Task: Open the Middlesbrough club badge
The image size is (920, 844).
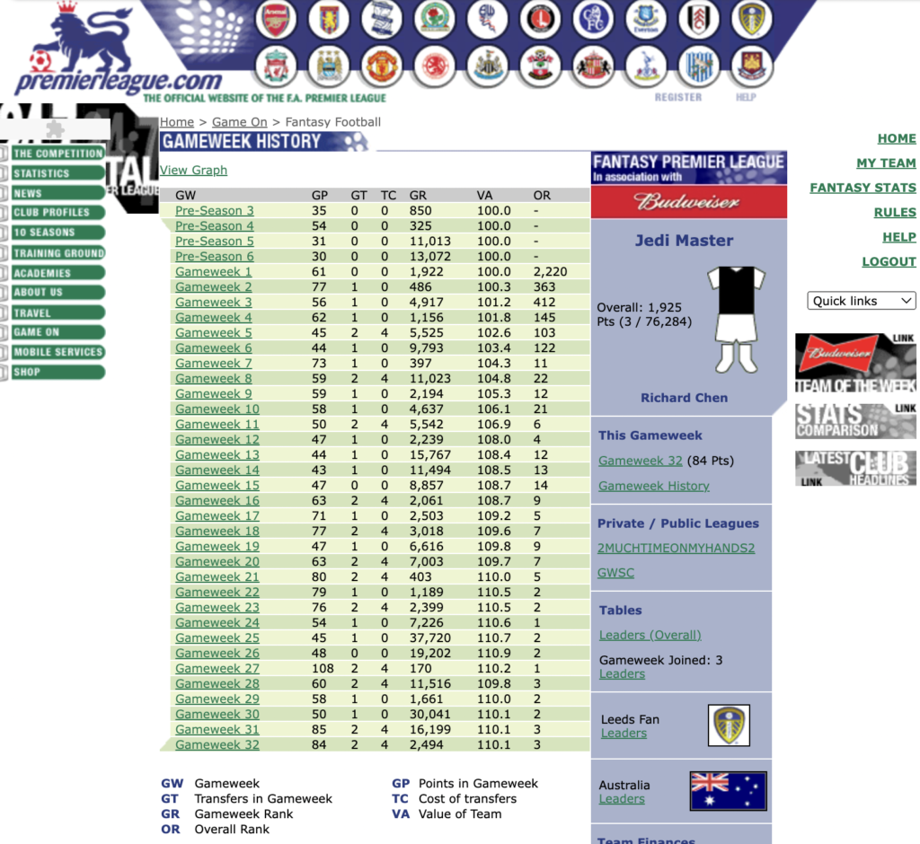Action: (x=434, y=66)
